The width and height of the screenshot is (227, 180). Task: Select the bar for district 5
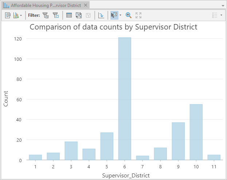tap(107, 146)
